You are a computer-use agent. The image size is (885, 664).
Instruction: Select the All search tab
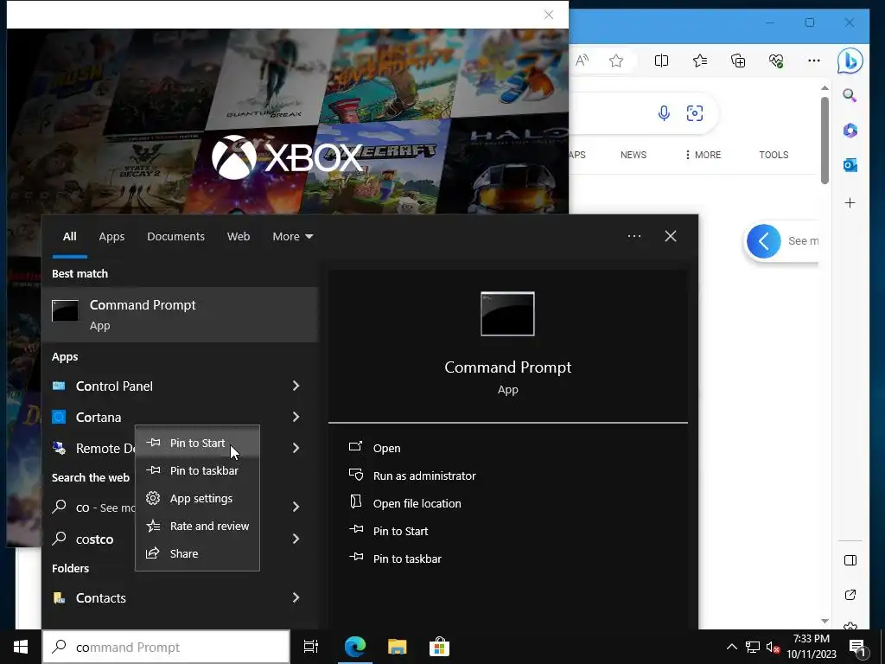(x=69, y=237)
